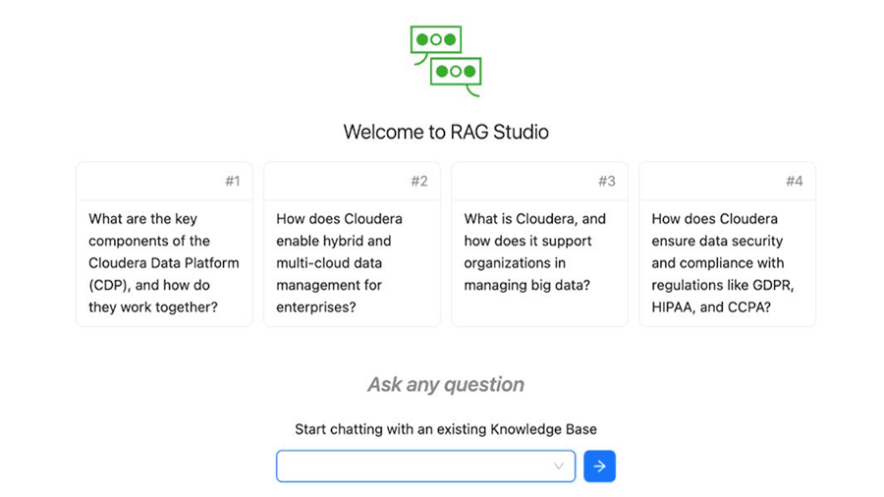
Task: Click the 'Ask any question' text
Action: [446, 385]
